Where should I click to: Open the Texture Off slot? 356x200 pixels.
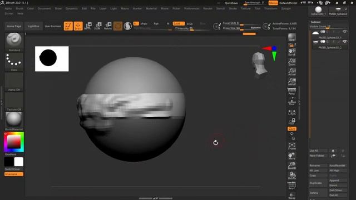coord(14,102)
